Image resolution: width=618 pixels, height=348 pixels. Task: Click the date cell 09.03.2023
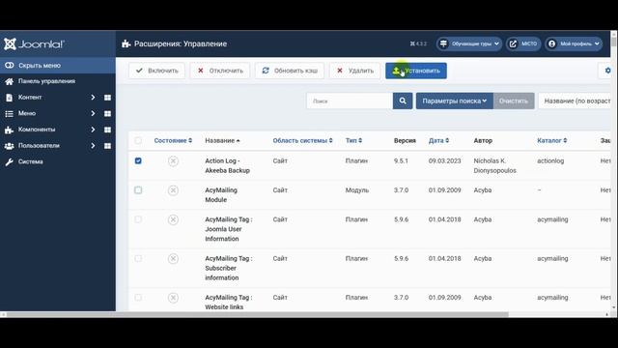pos(444,161)
